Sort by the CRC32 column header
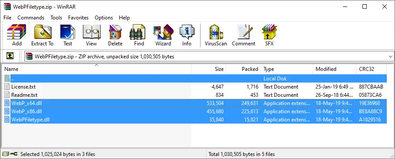The image size is (395, 159). tap(371, 69)
